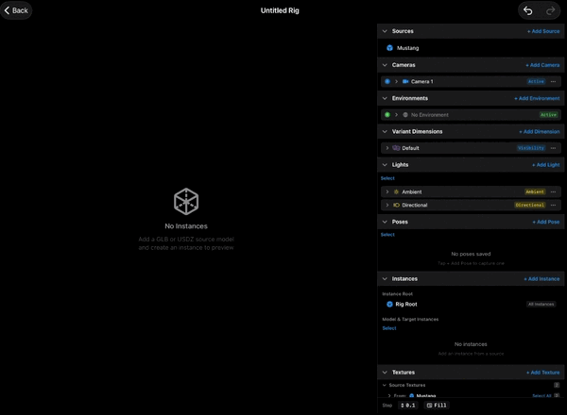
Task: Collapse the Instances section
Action: click(385, 278)
